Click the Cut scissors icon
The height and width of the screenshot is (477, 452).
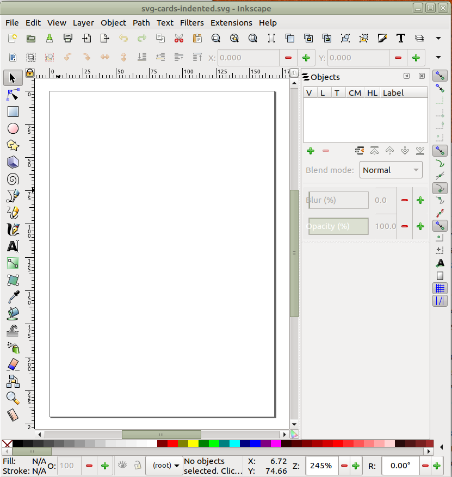pos(179,38)
